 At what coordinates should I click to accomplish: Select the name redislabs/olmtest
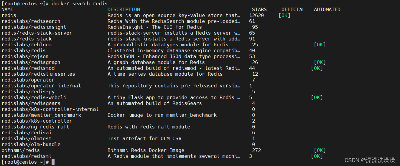(x=27, y=138)
